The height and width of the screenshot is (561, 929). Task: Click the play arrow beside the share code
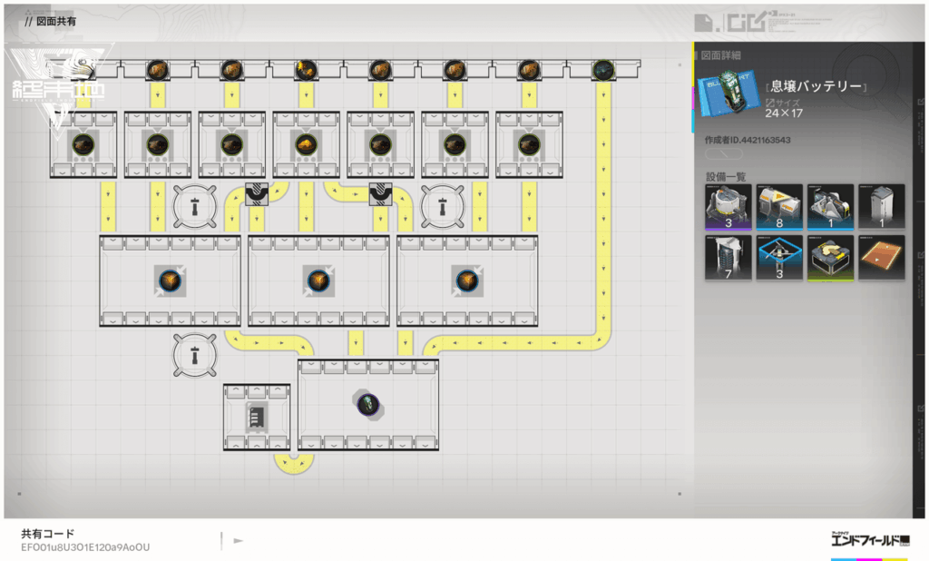[239, 541]
